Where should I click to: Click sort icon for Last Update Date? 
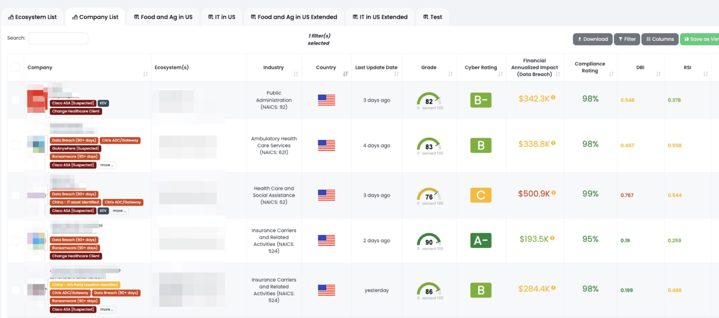point(396,74)
